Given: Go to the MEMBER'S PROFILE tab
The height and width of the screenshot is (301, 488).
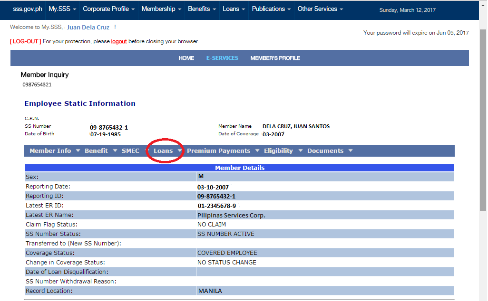Looking at the screenshot, I should [275, 58].
